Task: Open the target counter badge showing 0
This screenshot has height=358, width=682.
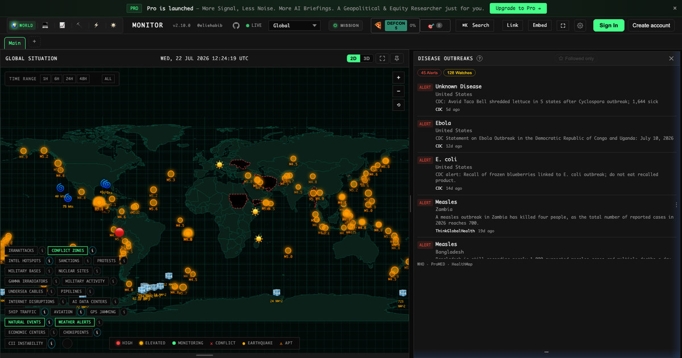Action: tap(436, 26)
